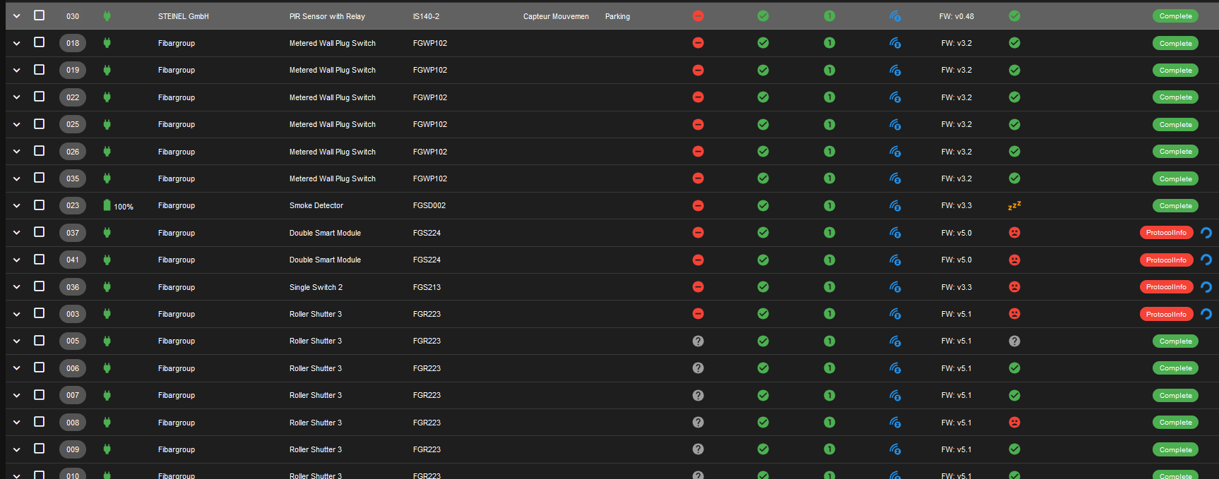This screenshot has height=479, width=1219.
Task: Click the power plug icon for node 009
Action: coord(107,449)
